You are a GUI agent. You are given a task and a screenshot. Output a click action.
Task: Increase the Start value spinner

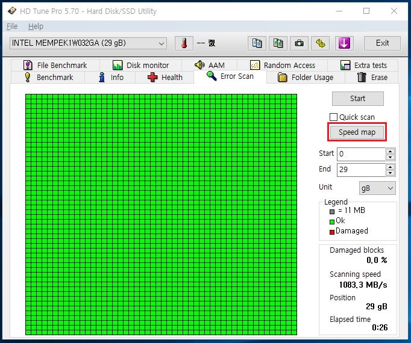click(391, 151)
